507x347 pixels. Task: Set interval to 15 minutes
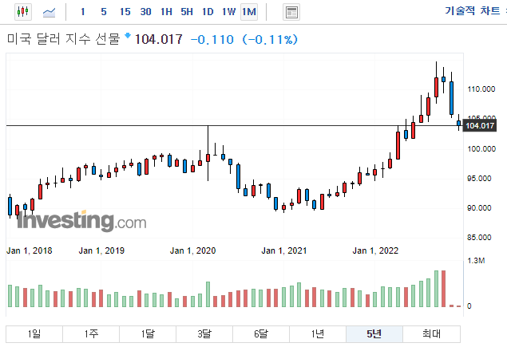pos(125,12)
